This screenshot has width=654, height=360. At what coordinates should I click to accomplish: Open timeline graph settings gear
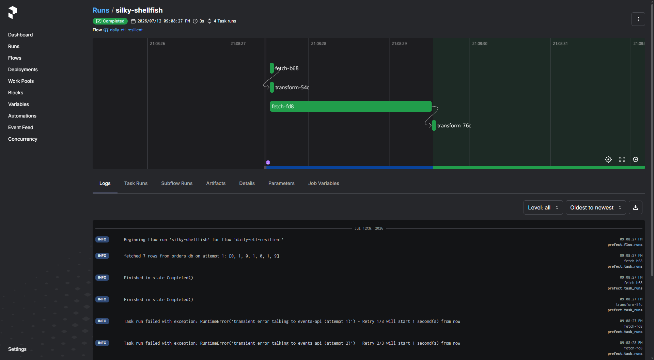click(636, 159)
